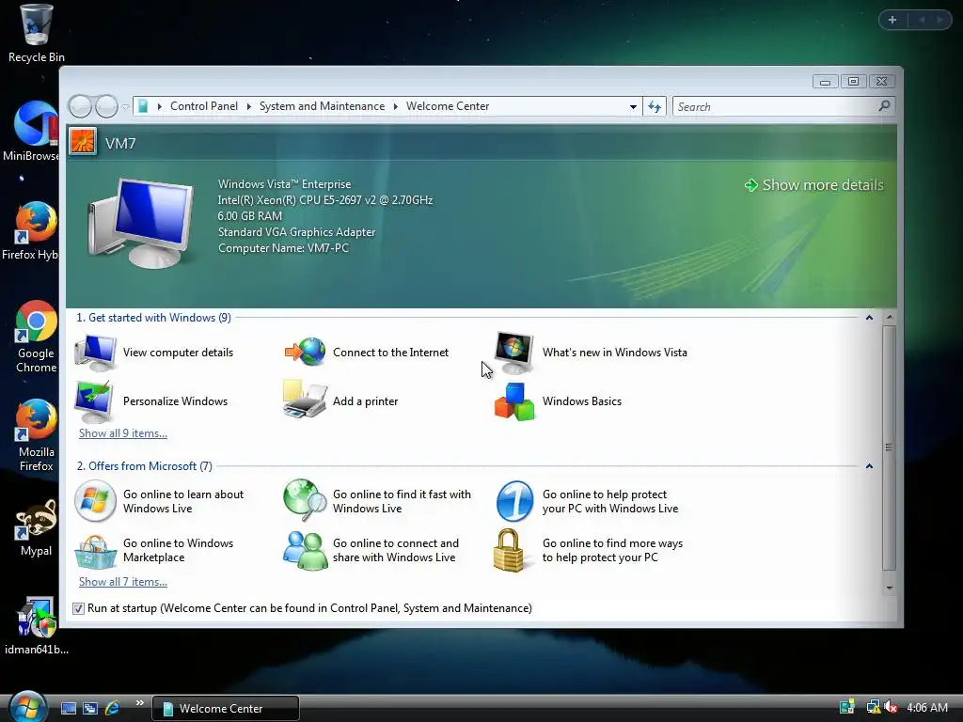The height and width of the screenshot is (722, 963).
Task: Open Windows Marketplace shopping basket icon
Action: (95, 552)
